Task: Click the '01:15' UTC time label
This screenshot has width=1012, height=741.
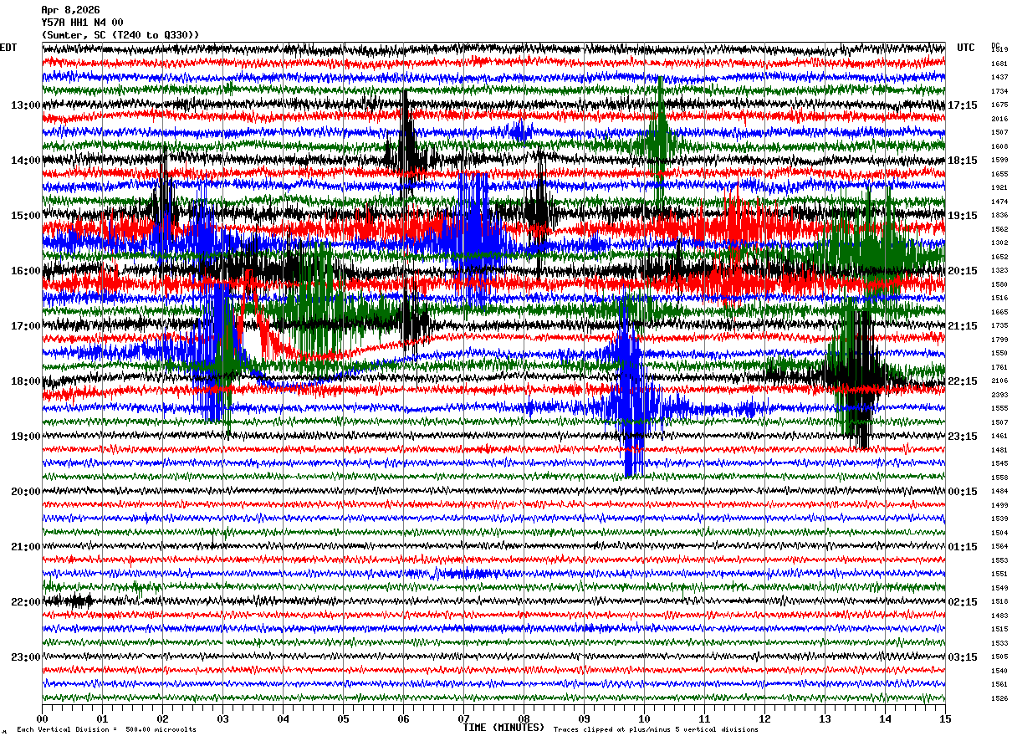Action: 963,547
